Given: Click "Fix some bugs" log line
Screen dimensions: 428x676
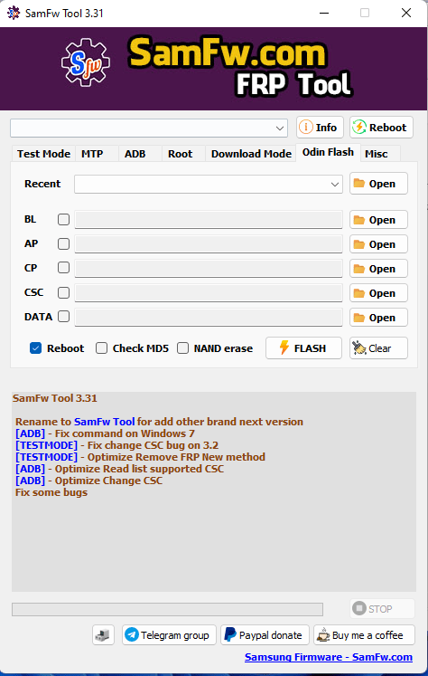Looking at the screenshot, I should click(x=51, y=492).
